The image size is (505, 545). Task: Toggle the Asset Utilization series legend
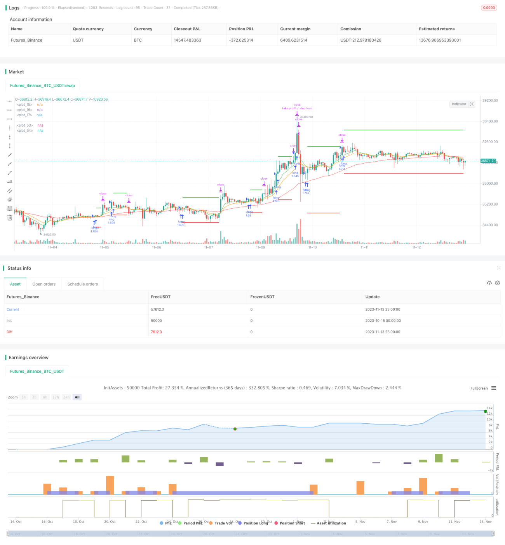click(328, 523)
